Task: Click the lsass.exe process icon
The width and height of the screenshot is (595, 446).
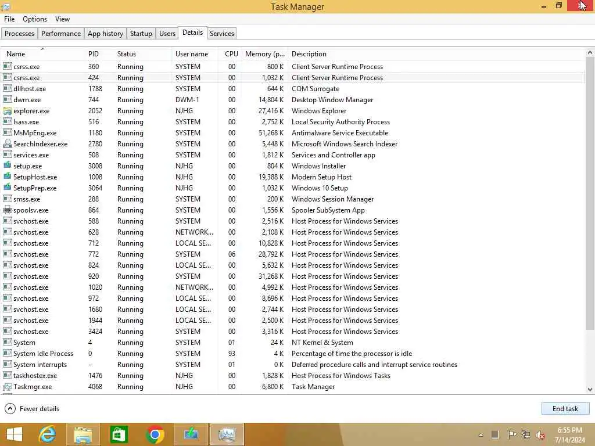Action: (x=7, y=122)
